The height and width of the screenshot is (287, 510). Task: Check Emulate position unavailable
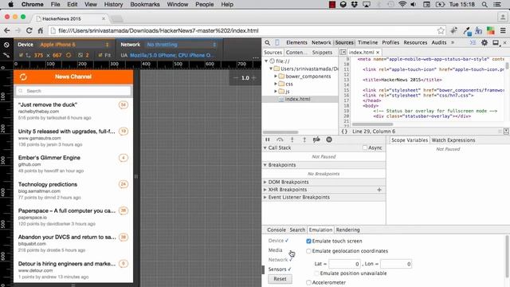click(316, 273)
